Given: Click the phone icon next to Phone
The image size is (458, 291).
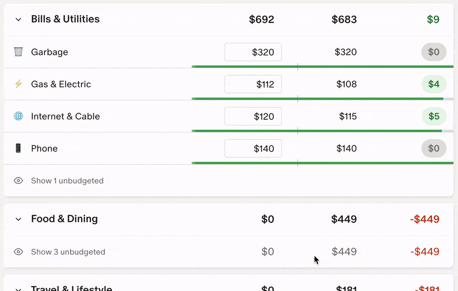Looking at the screenshot, I should 18,148.
